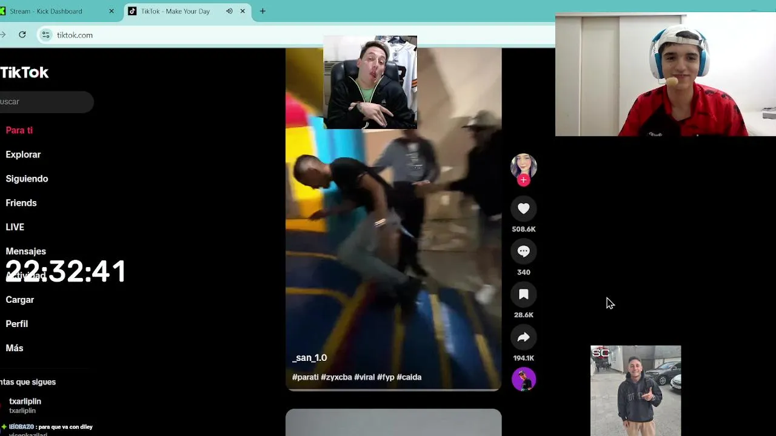
Task: Click the #fyp hashtag
Action: pyautogui.click(x=386, y=377)
